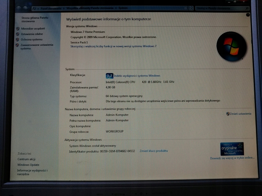Open Informacje wydajności i narzędzia
Viewport: 262px width, 196px height.
point(32,172)
